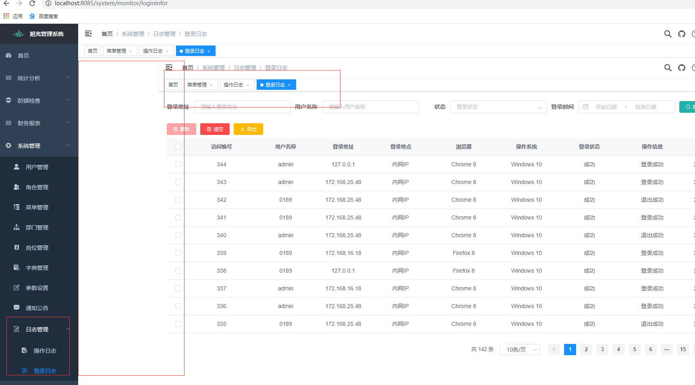
Task: Select the checkbox for row 343
Action: pyautogui.click(x=178, y=182)
